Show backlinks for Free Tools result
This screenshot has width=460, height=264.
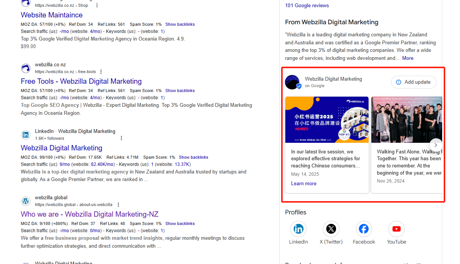180,91
